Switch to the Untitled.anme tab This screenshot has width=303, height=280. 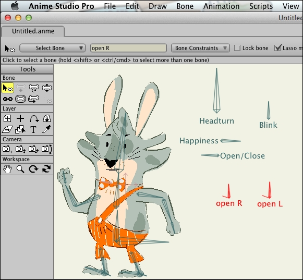click(x=33, y=31)
